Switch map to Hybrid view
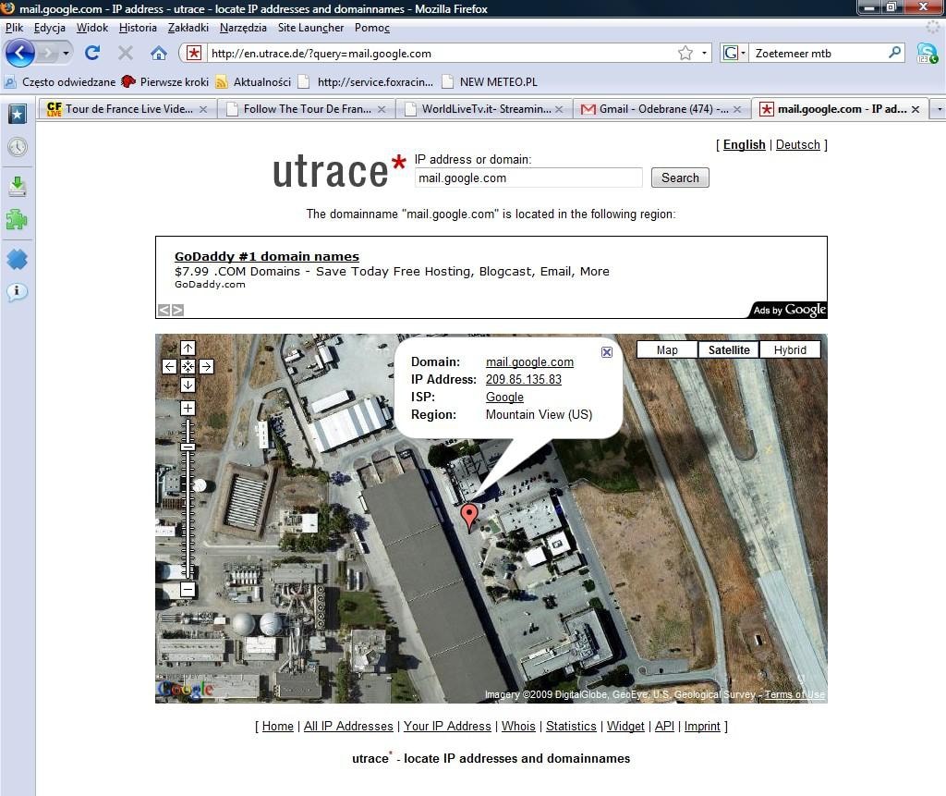This screenshot has height=796, width=946. tap(790, 349)
